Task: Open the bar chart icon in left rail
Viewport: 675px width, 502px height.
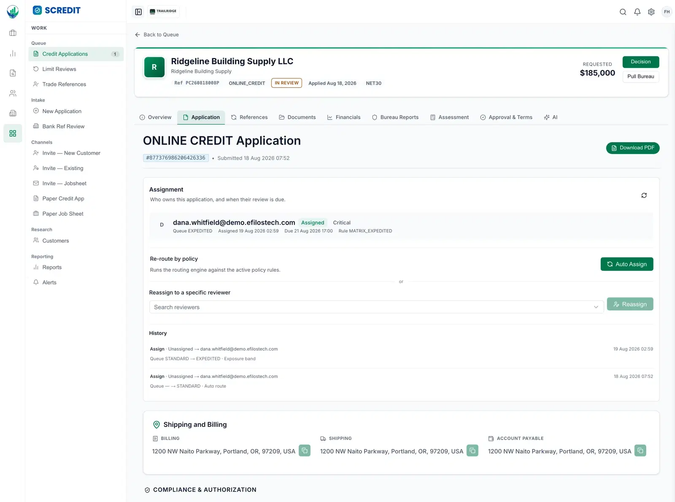Action: [13, 53]
